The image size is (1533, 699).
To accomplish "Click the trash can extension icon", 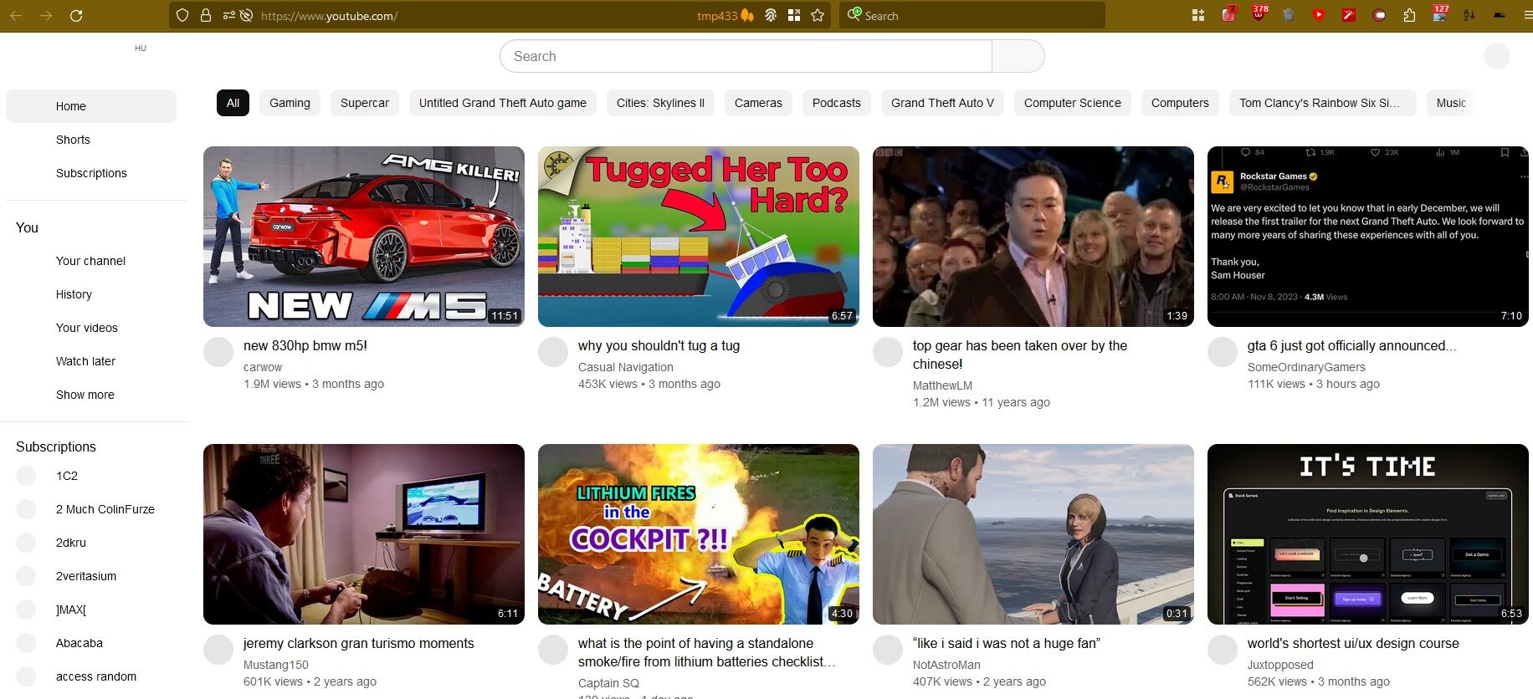I will [1289, 15].
